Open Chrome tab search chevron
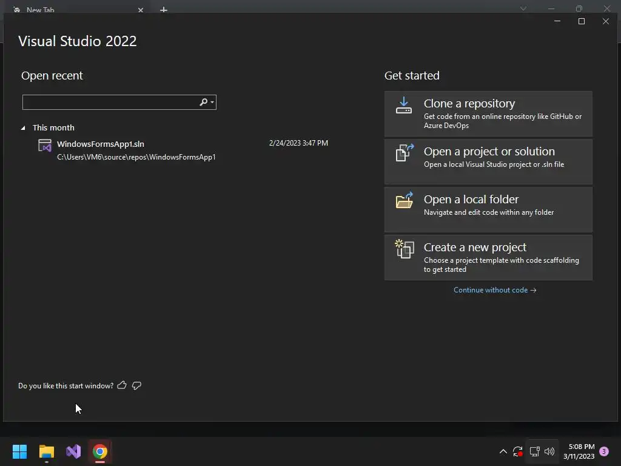Viewport: 621px width, 466px height. pyautogui.click(x=523, y=8)
